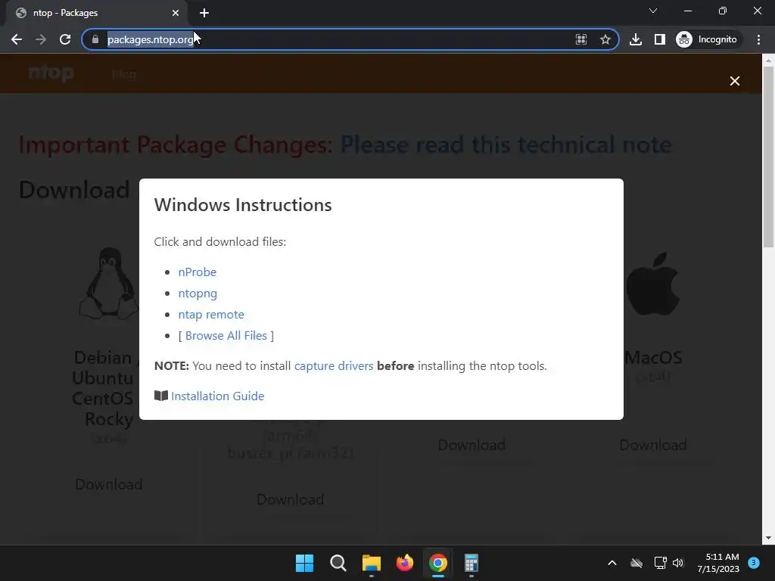This screenshot has width=775, height=581.
Task: Switch to Chrome in the taskbar
Action: click(438, 563)
